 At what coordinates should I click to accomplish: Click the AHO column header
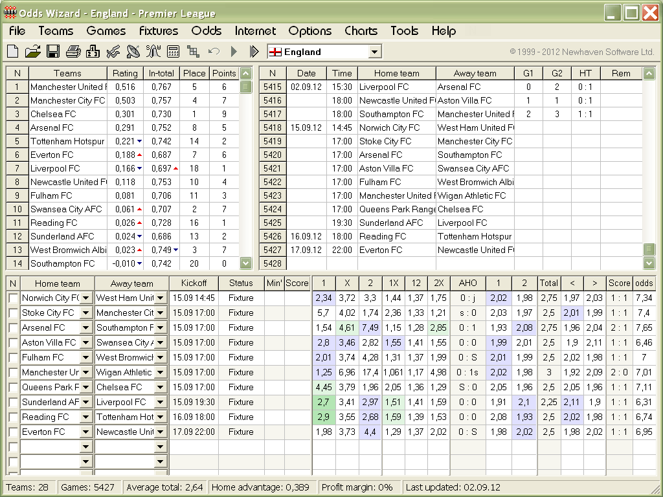pyautogui.click(x=467, y=283)
